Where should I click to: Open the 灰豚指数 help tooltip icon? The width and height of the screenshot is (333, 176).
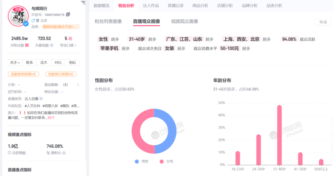coord(52,45)
